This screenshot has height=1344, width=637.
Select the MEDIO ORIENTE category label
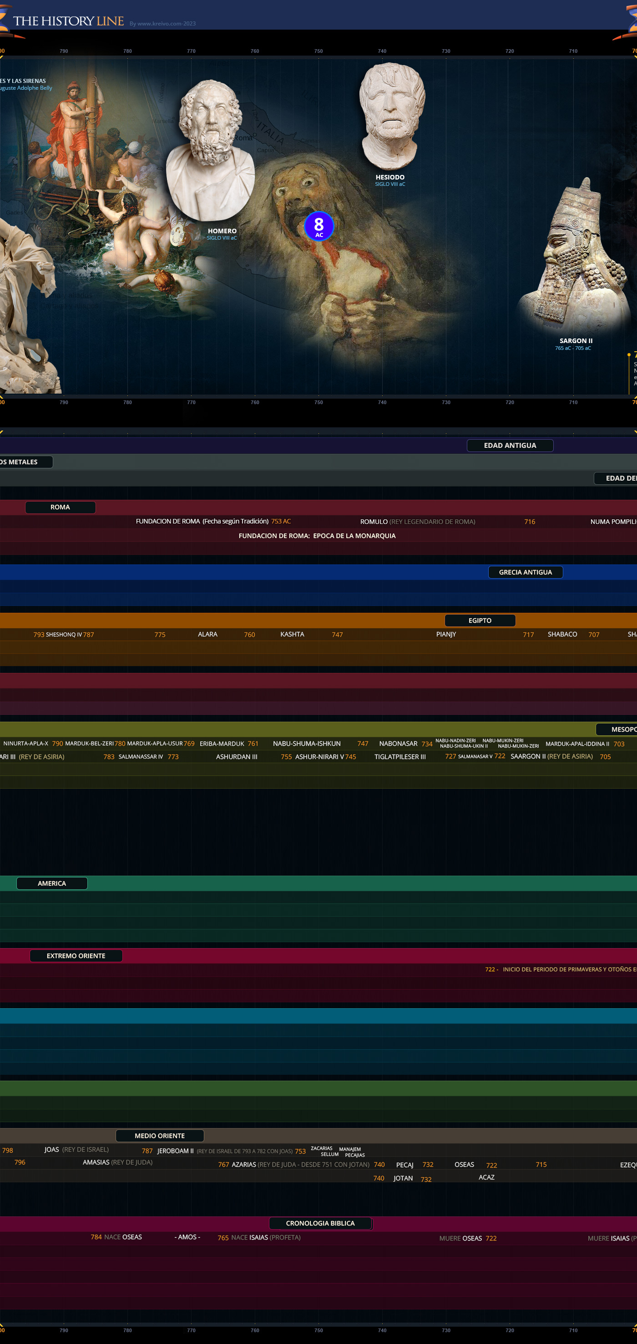160,1136
